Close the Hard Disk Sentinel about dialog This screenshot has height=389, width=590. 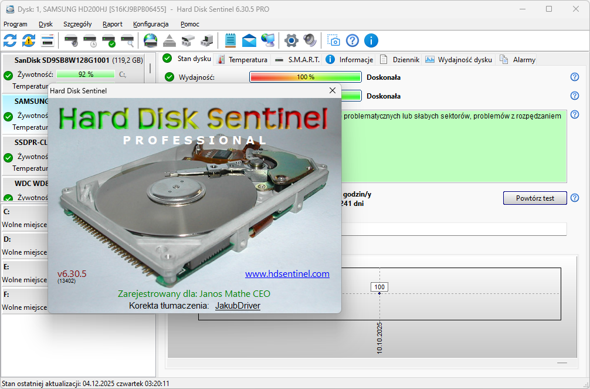point(333,90)
